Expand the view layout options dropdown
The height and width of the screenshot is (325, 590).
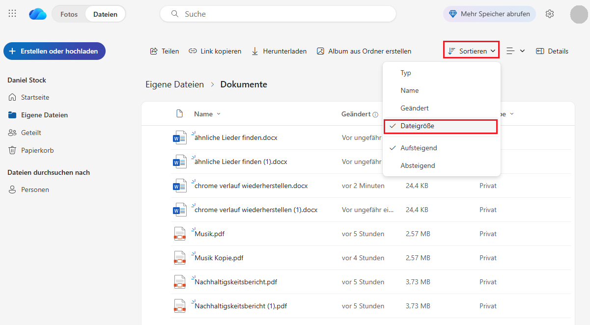click(x=516, y=51)
